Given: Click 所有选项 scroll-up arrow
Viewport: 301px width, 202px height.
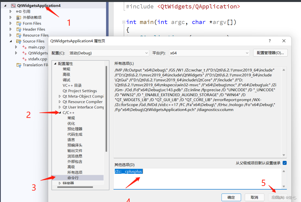Looking at the screenshot, I should (x=284, y=70).
